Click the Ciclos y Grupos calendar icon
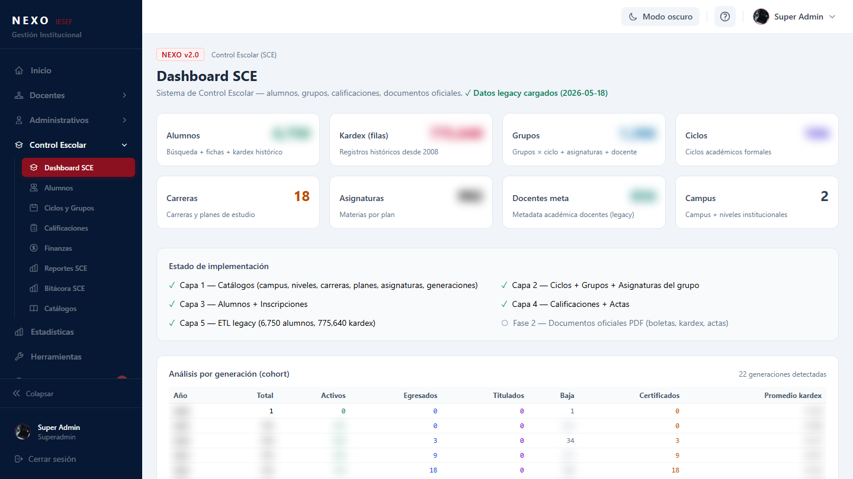 (x=34, y=208)
